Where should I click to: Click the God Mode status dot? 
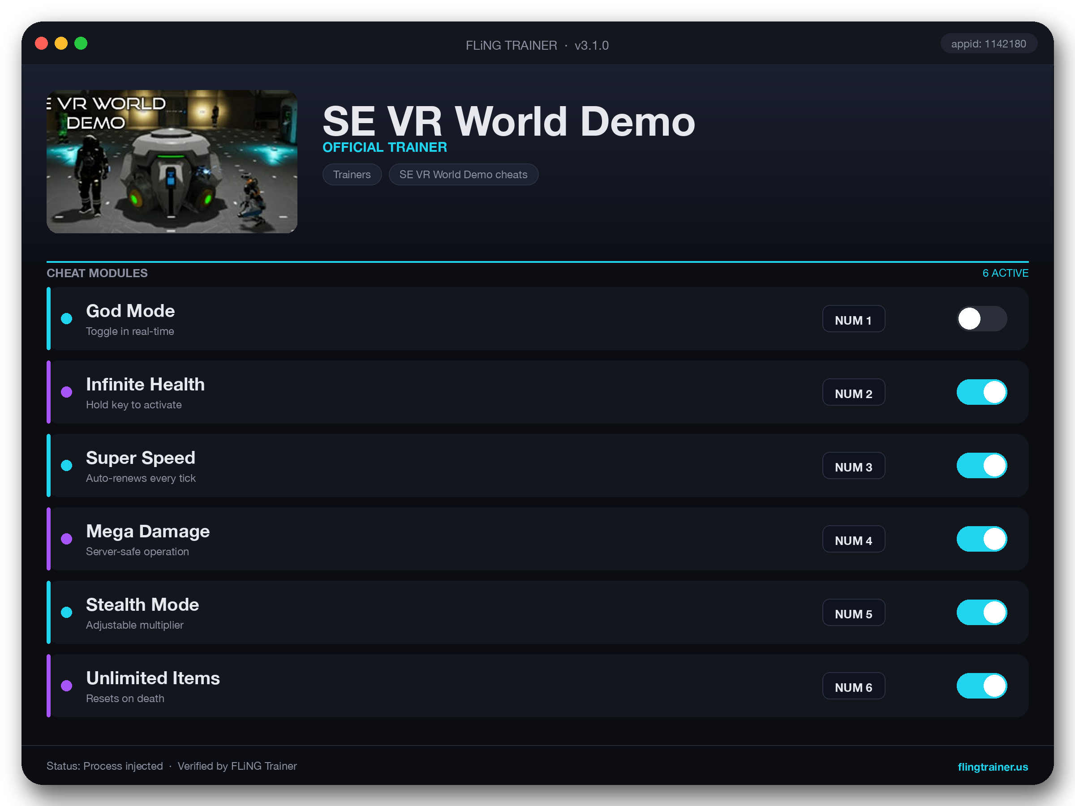pyautogui.click(x=67, y=319)
